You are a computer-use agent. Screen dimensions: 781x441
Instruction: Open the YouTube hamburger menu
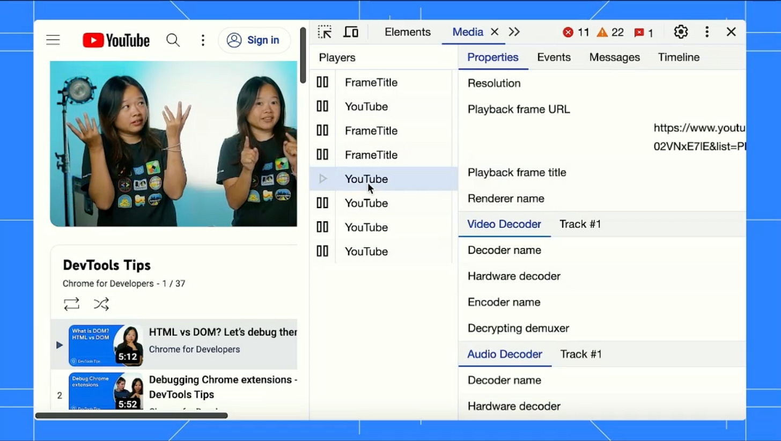point(53,40)
